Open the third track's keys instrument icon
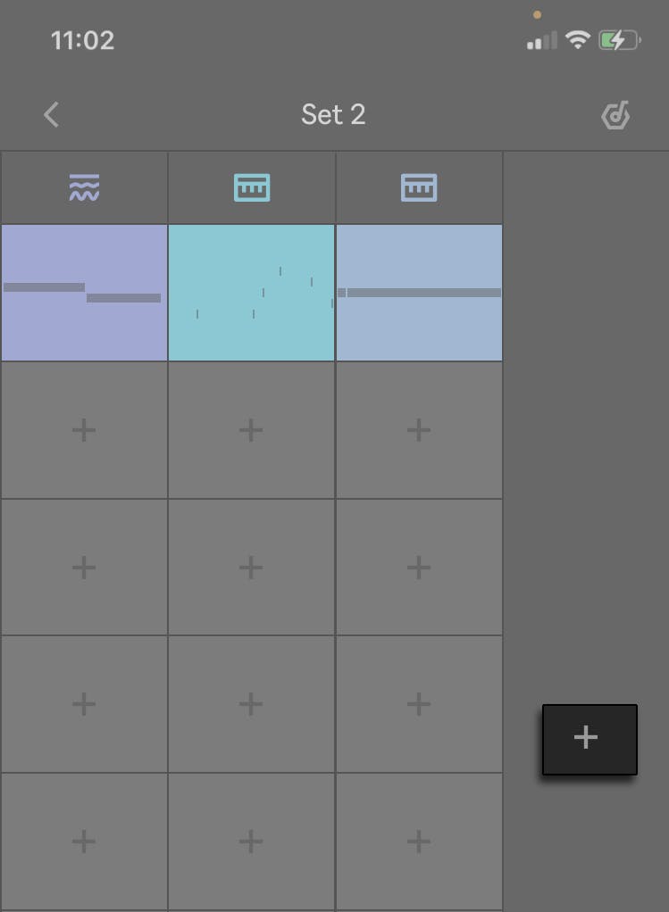 (x=419, y=187)
